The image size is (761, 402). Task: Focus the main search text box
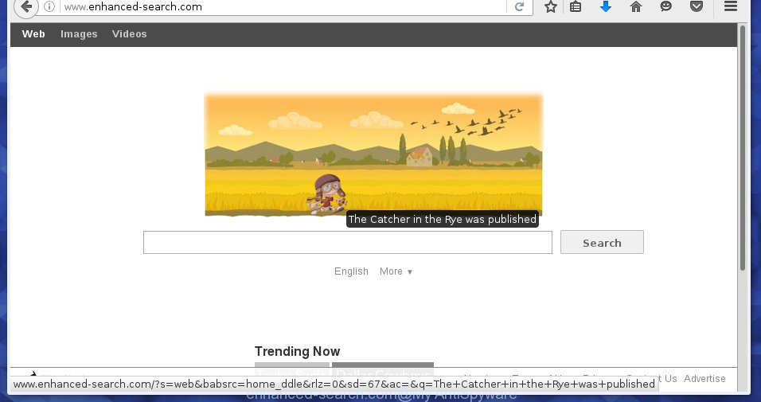tap(348, 242)
